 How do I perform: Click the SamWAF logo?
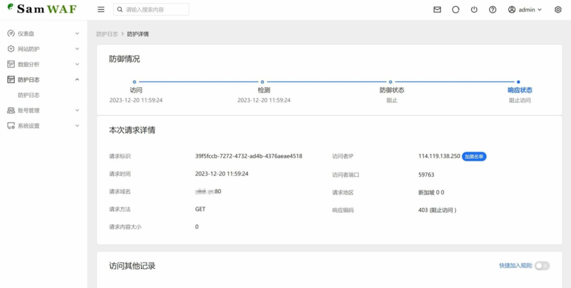[x=42, y=9]
